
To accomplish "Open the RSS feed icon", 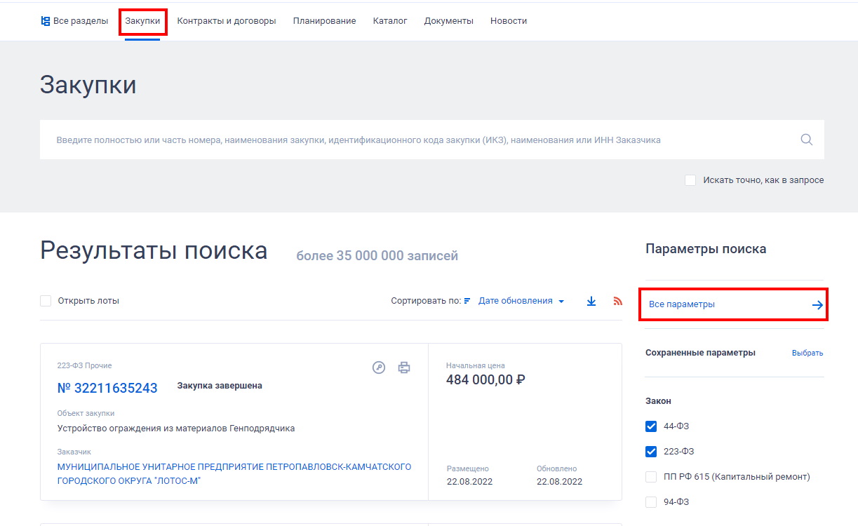I will pos(618,301).
